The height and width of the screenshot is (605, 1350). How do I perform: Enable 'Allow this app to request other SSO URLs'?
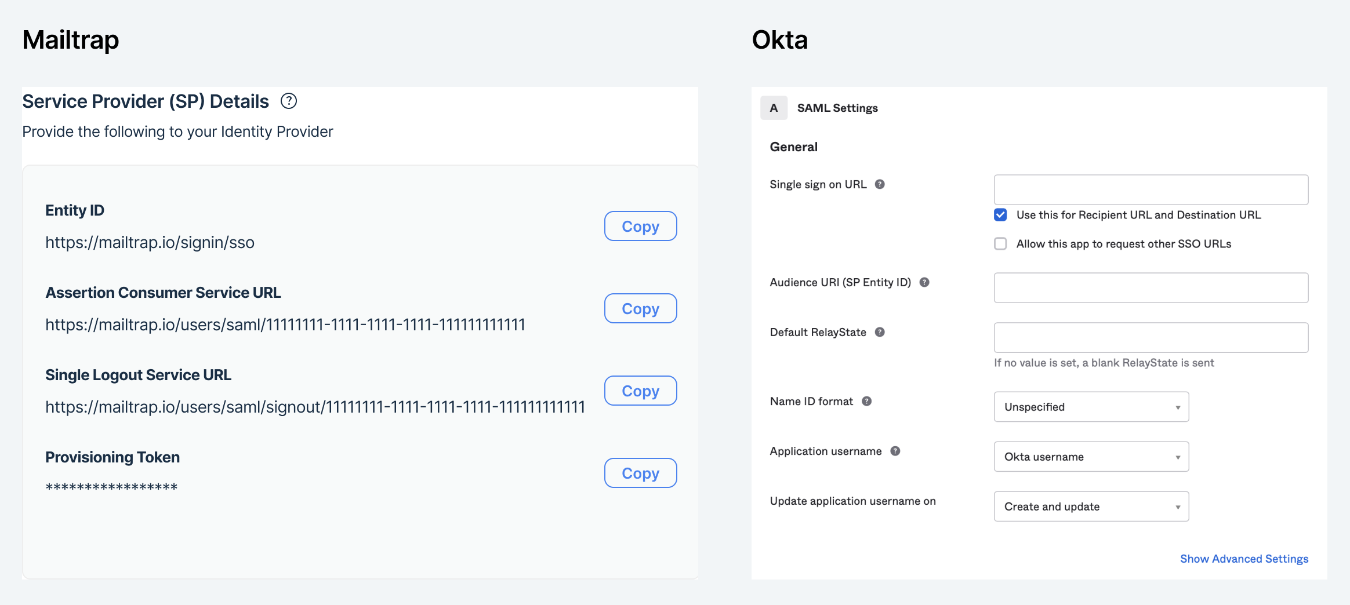click(x=1000, y=244)
